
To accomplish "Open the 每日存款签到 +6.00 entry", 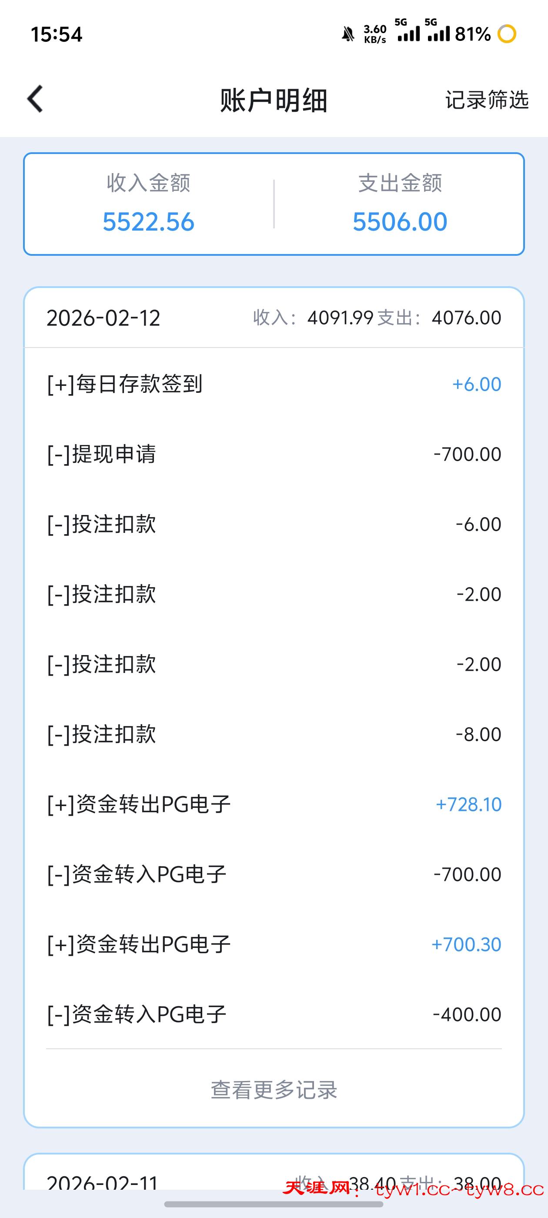I will click(x=274, y=384).
